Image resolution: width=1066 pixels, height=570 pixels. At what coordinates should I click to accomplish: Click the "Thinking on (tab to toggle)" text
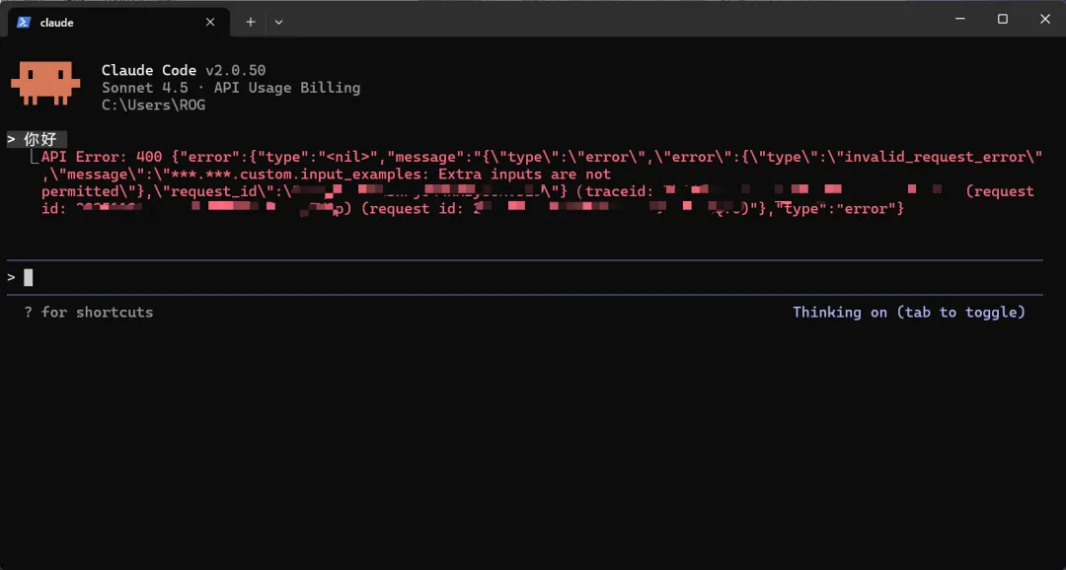coord(908,313)
